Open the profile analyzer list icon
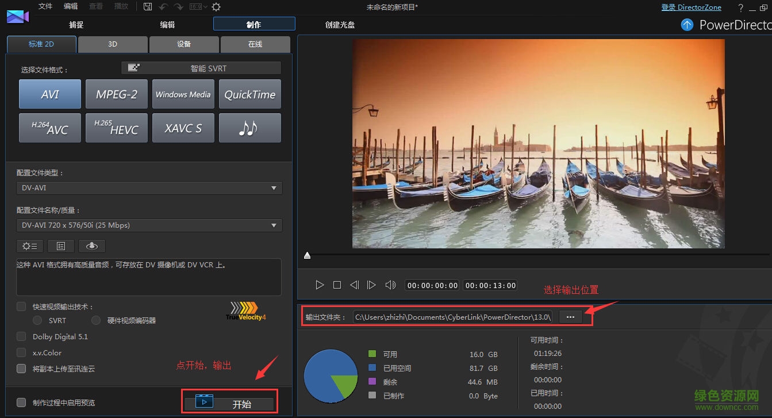772x418 pixels. pos(60,246)
